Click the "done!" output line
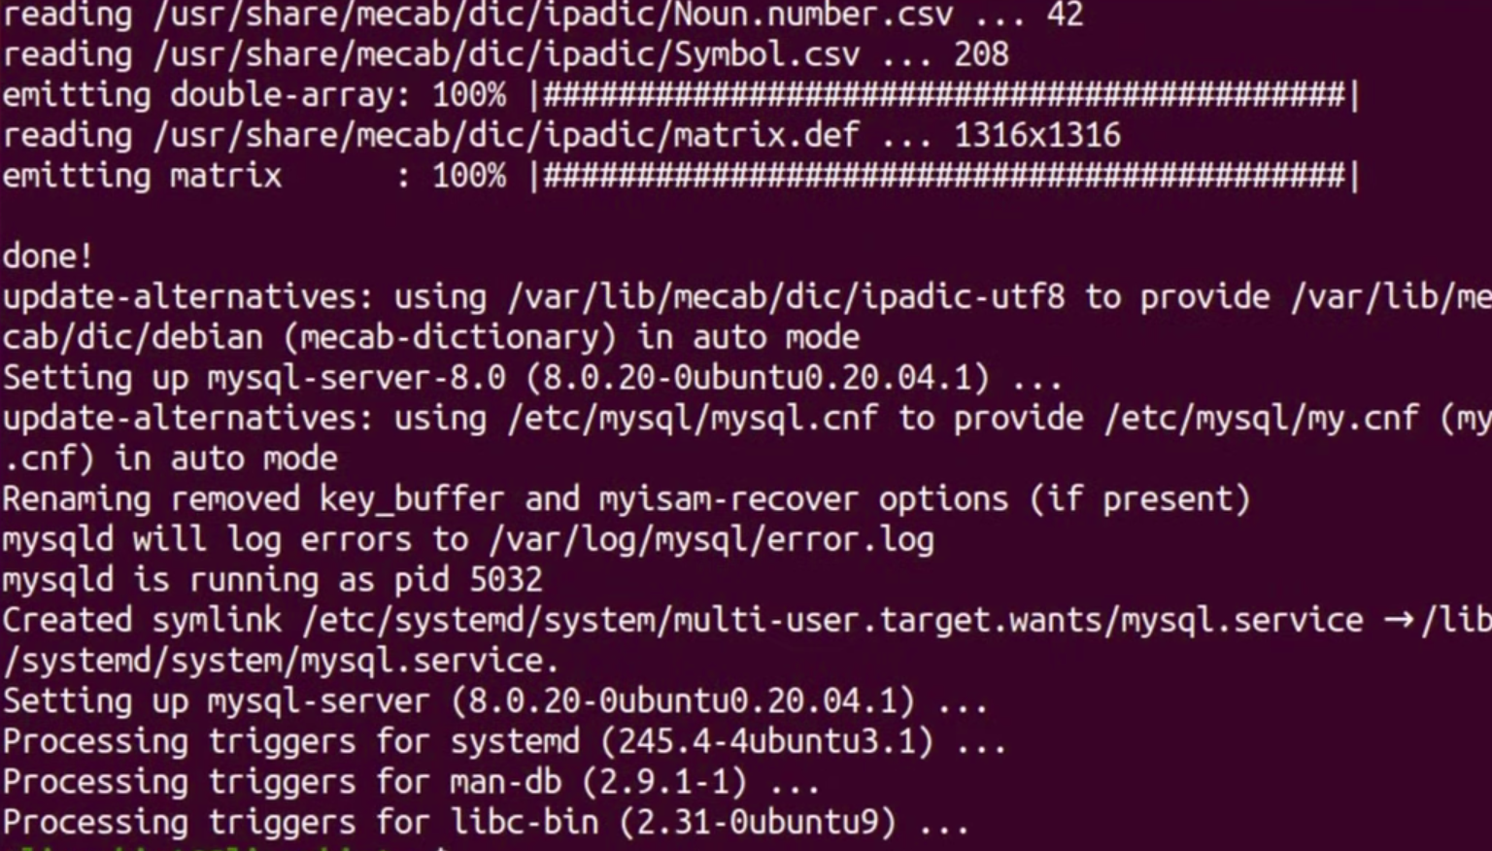1492x851 pixels. click(x=48, y=256)
